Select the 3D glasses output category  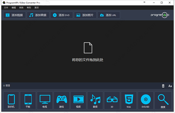pyautogui.click(x=112, y=100)
